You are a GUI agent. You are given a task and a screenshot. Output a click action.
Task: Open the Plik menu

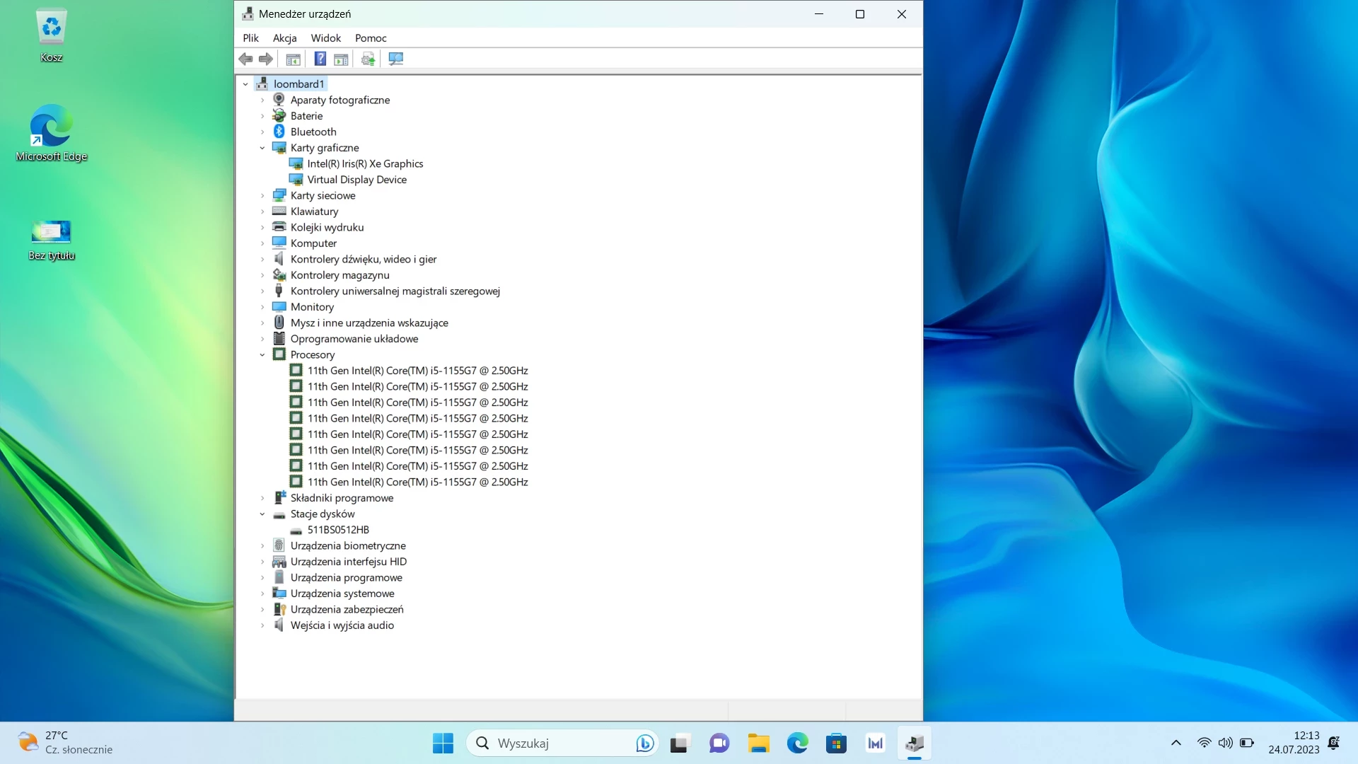point(250,38)
